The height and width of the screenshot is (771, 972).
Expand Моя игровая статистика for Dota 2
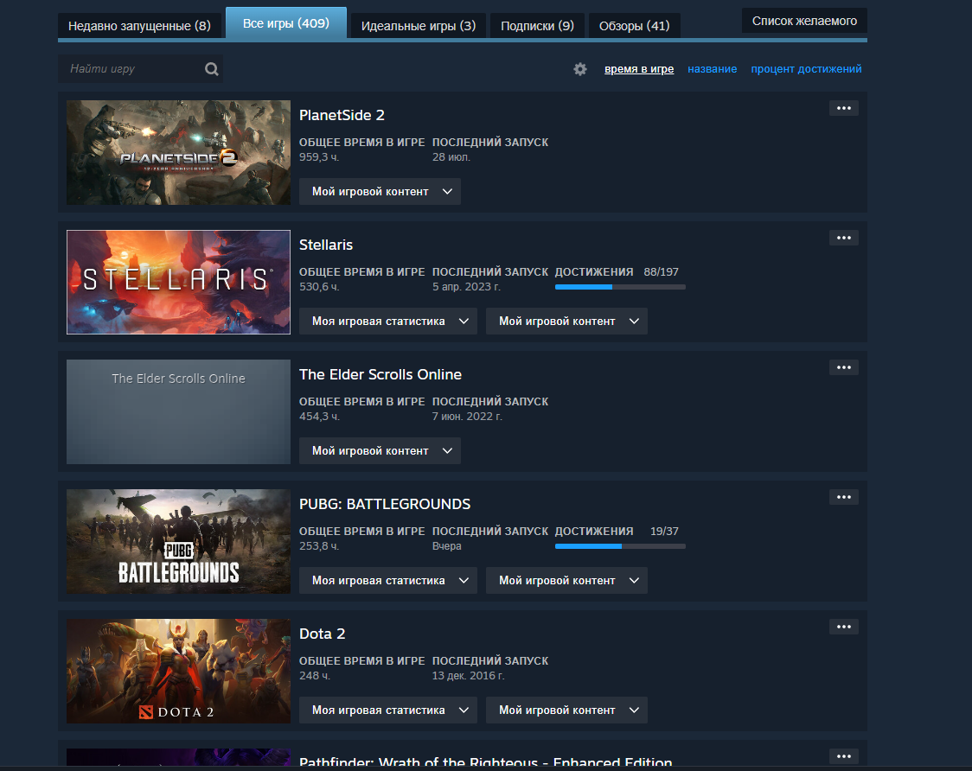coord(388,710)
